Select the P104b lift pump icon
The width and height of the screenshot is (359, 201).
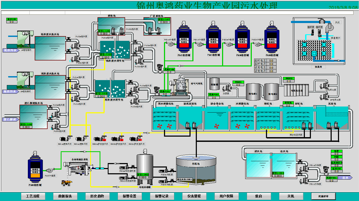tap(139, 62)
